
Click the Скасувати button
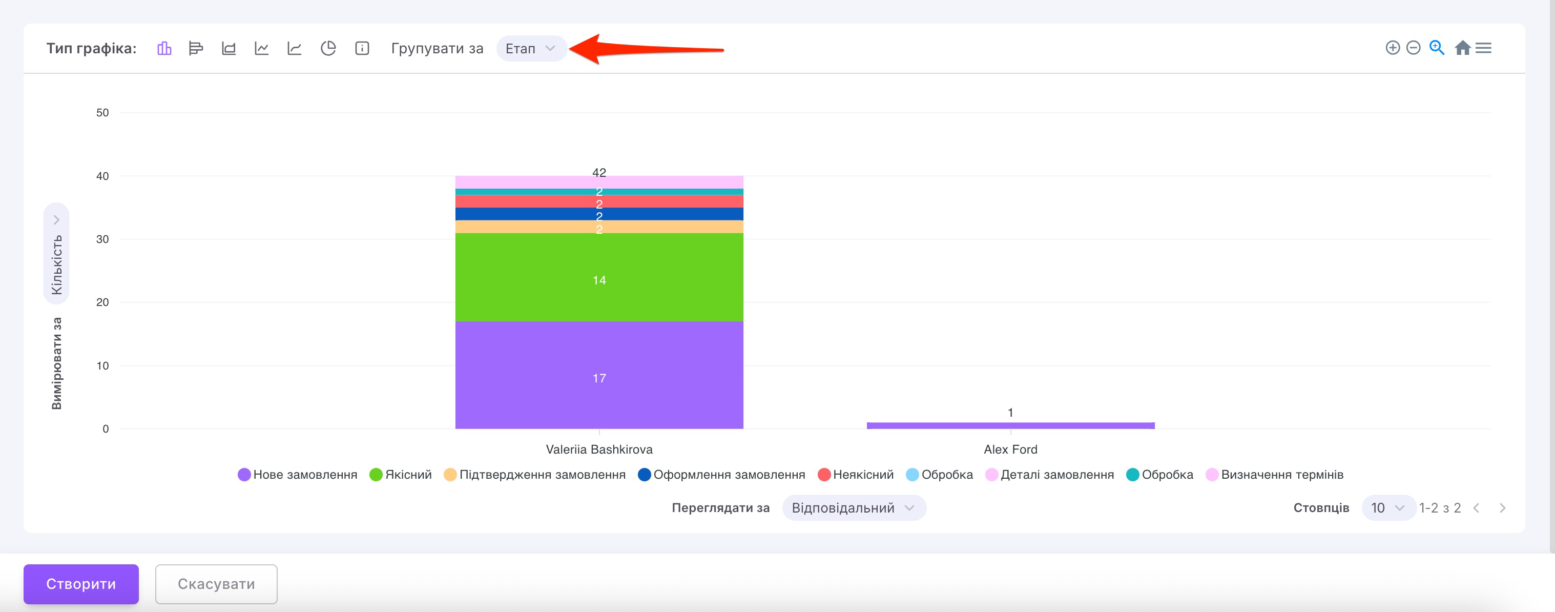(216, 584)
